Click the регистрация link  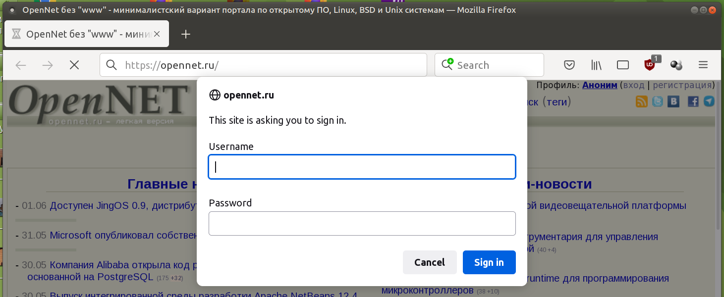[682, 85]
